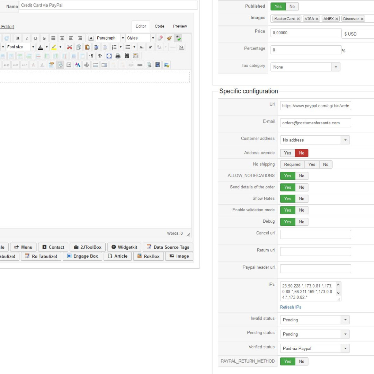Toggle bold formatting in editor toolbar

click(x=18, y=38)
